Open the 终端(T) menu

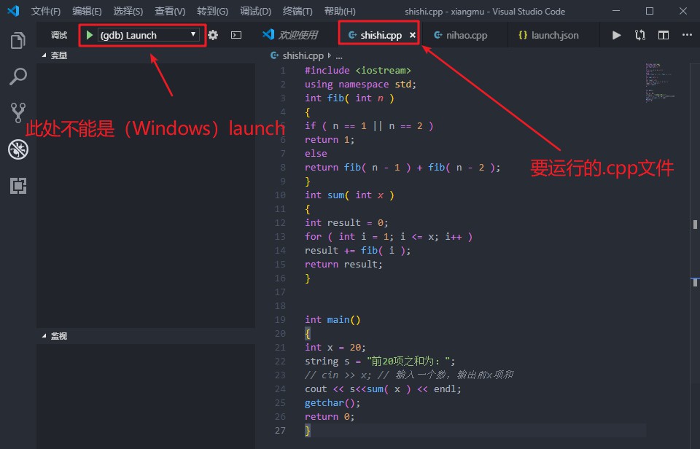tap(297, 11)
